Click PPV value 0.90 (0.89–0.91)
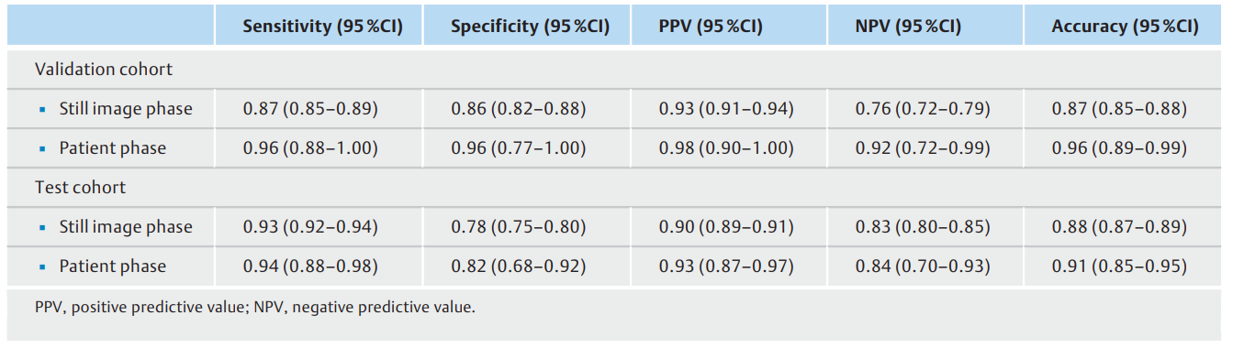 pos(726,226)
